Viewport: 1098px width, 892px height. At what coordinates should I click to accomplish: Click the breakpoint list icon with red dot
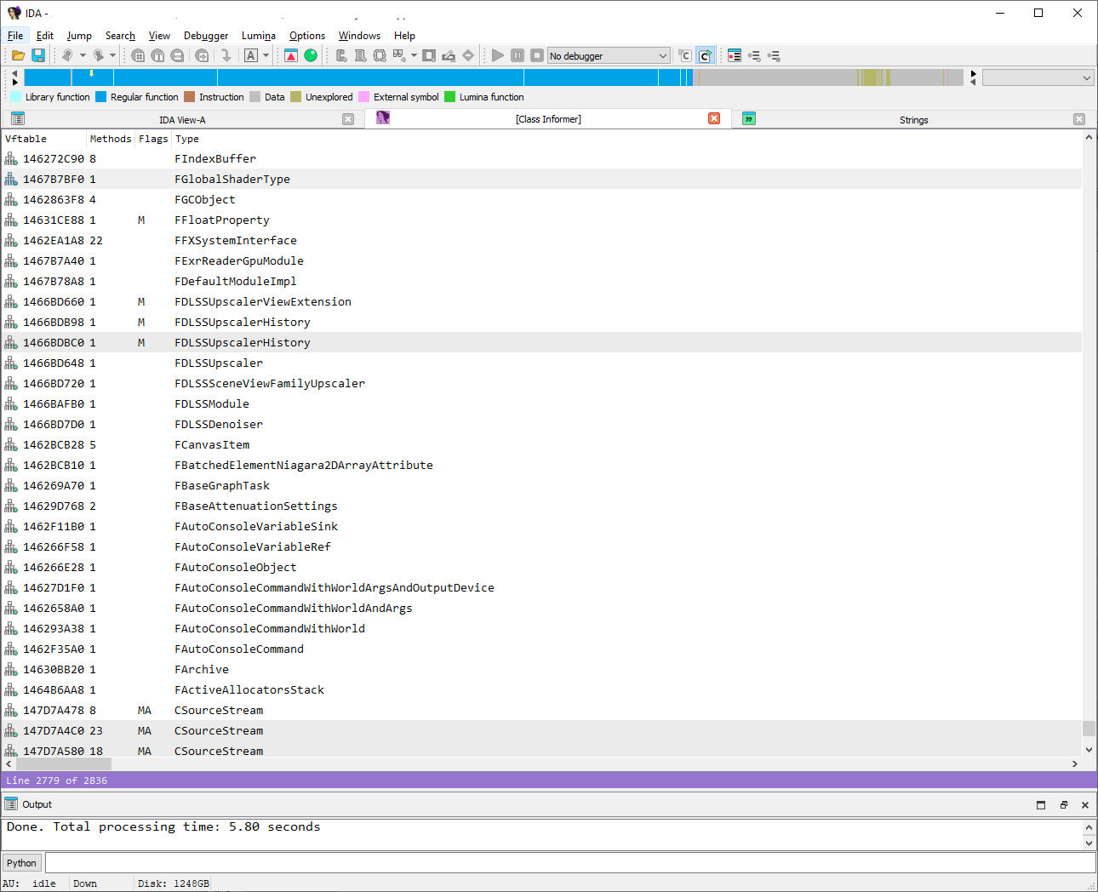coord(735,55)
